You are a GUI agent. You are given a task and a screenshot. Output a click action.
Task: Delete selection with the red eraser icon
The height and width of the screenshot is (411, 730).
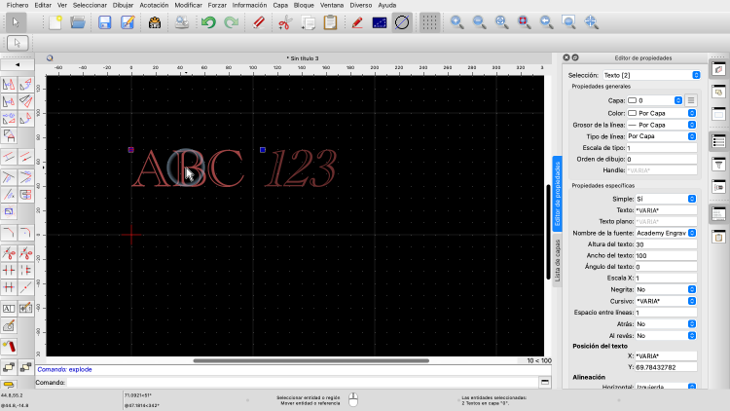(258, 22)
